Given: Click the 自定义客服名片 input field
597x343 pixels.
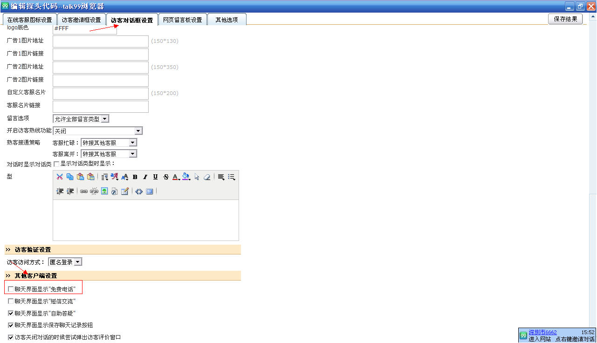Looking at the screenshot, I should (x=101, y=94).
